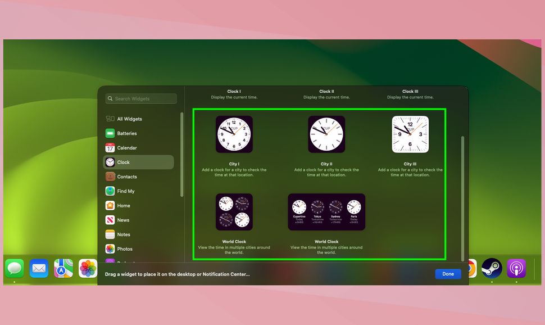Select the small World Clock widget
The width and height of the screenshot is (545, 325).
pyautogui.click(x=234, y=211)
